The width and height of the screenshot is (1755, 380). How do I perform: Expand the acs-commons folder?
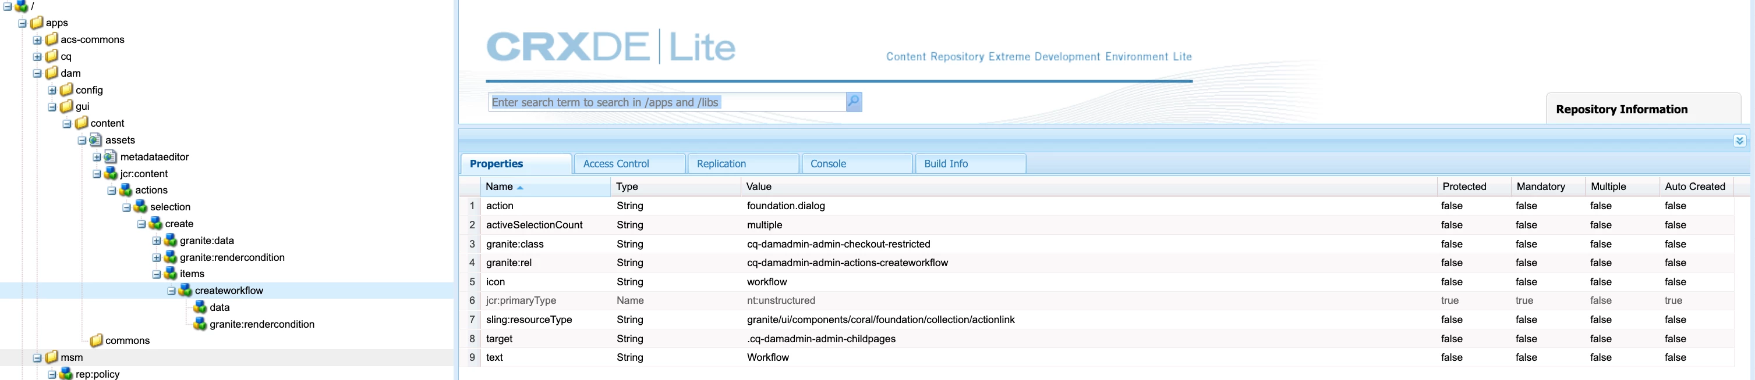37,40
